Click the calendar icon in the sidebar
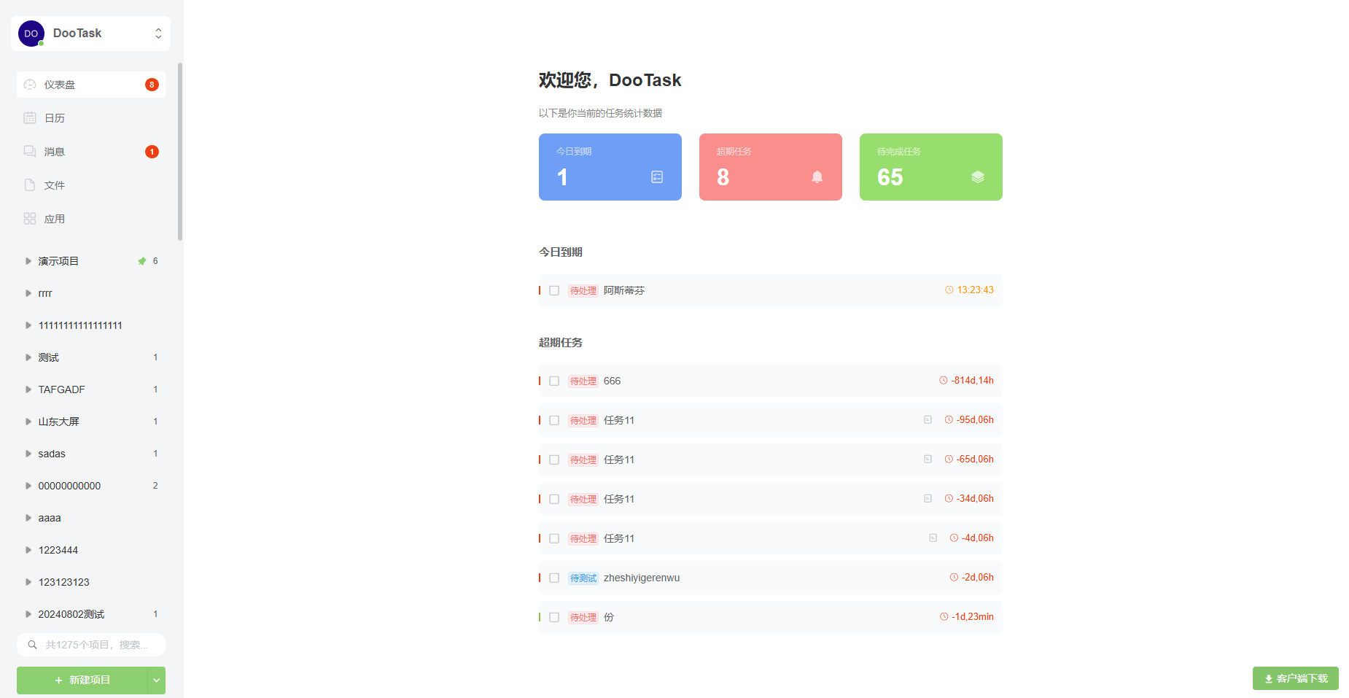This screenshot has width=1349, height=698. tap(30, 117)
